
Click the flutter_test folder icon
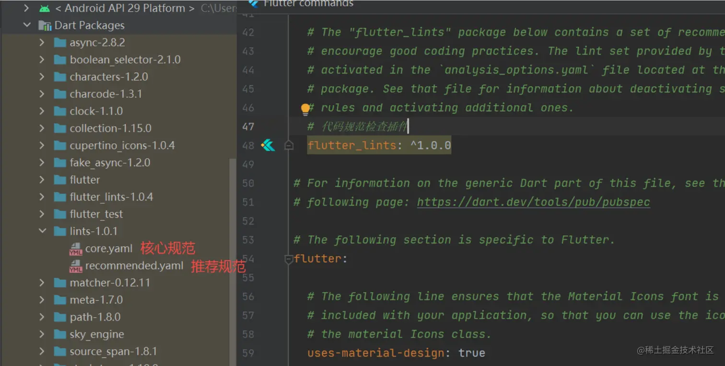point(60,214)
